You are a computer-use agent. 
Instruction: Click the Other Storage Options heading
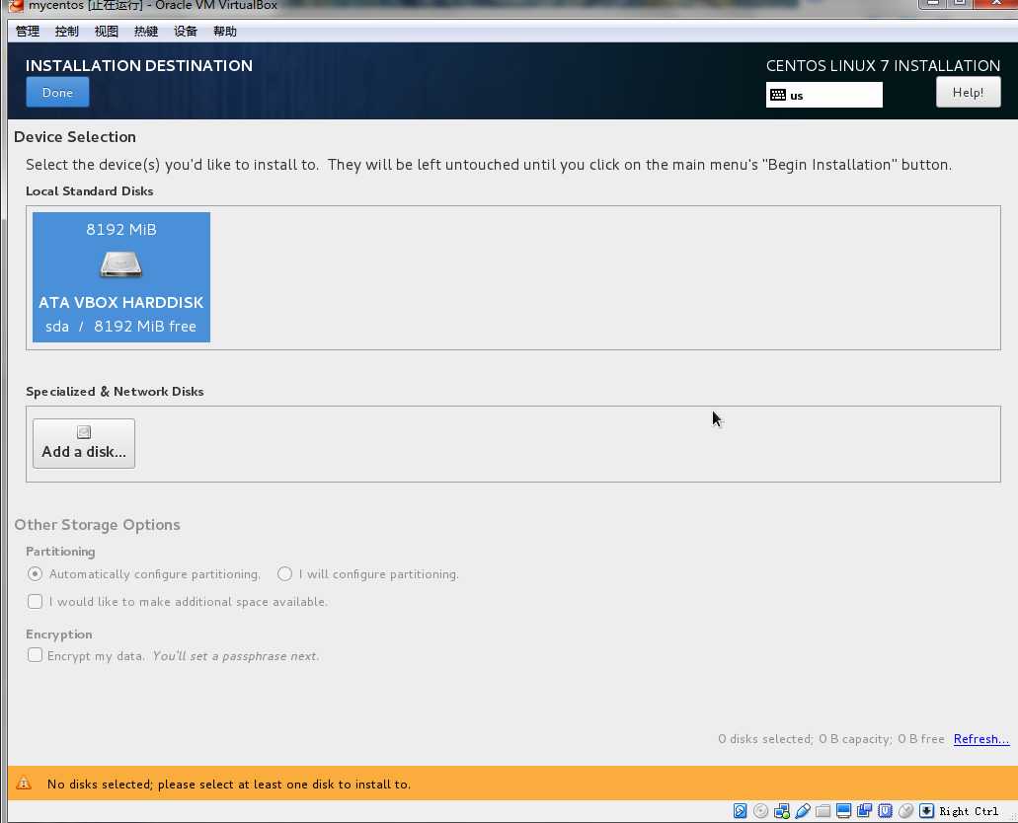[98, 524]
